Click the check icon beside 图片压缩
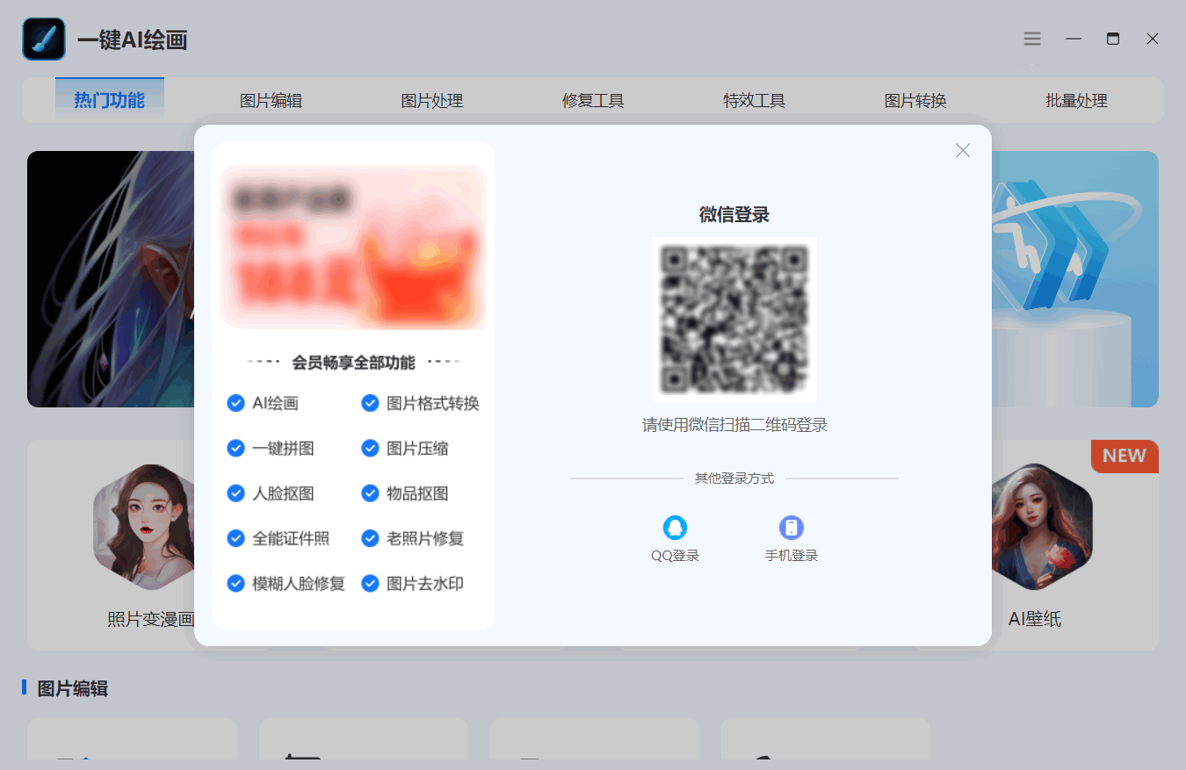Viewport: 1186px width, 770px height. coord(370,448)
